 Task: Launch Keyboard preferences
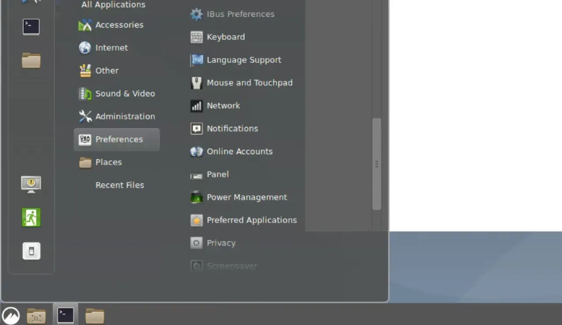[226, 37]
